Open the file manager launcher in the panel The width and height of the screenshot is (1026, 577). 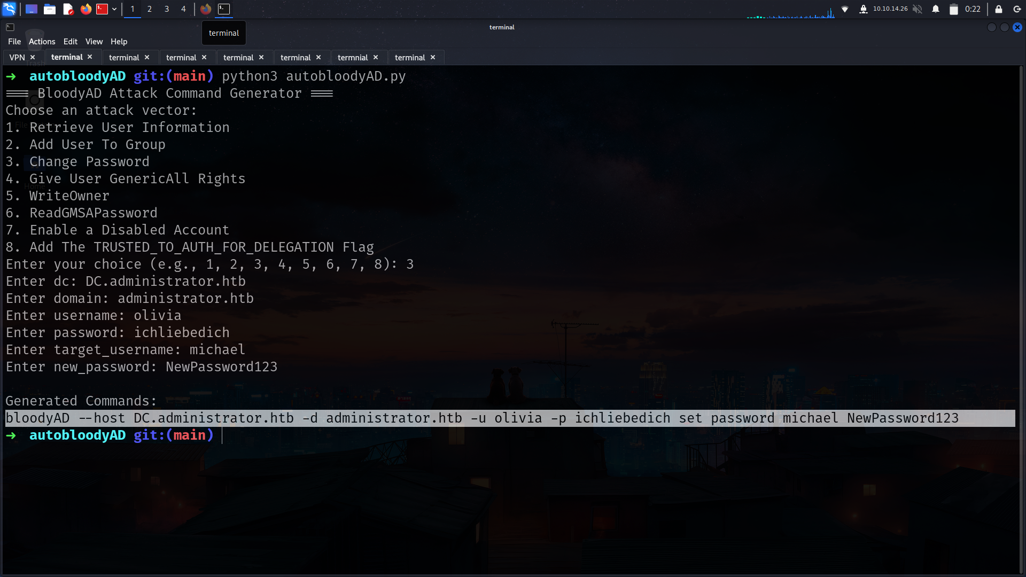[50, 9]
